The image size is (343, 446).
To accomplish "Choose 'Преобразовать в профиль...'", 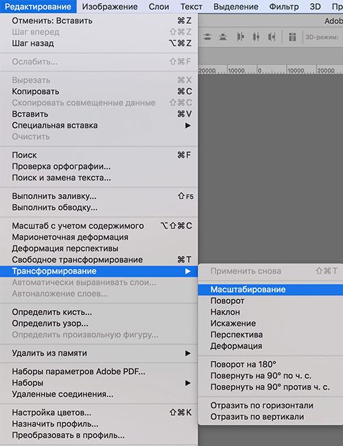I will pyautogui.click(x=99, y=435).
